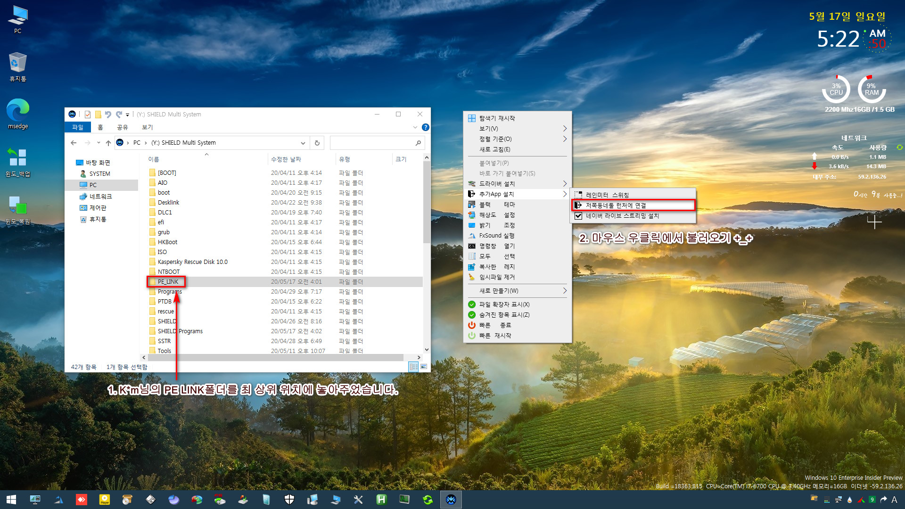Click the file list scroll-down arrow
Viewport: 905px width, 509px height.
point(427,350)
